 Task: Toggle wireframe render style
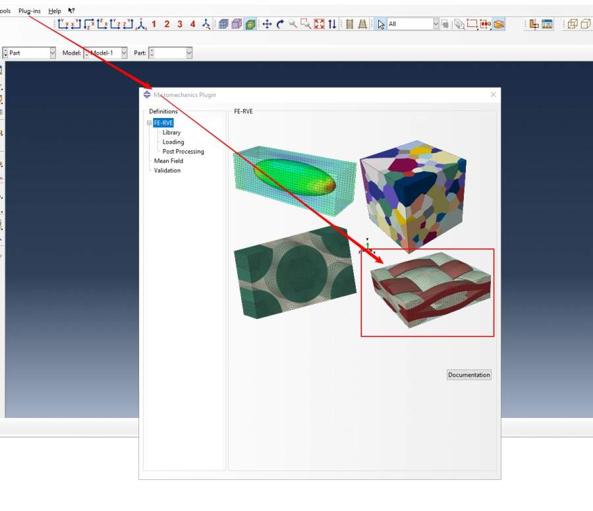pyautogui.click(x=223, y=24)
